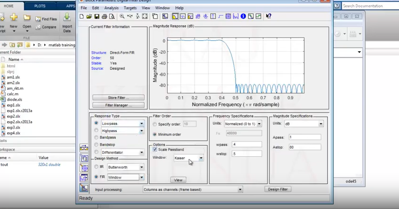Select the Minimum order radio button
Screen dimensions: 399x209
[154, 134]
